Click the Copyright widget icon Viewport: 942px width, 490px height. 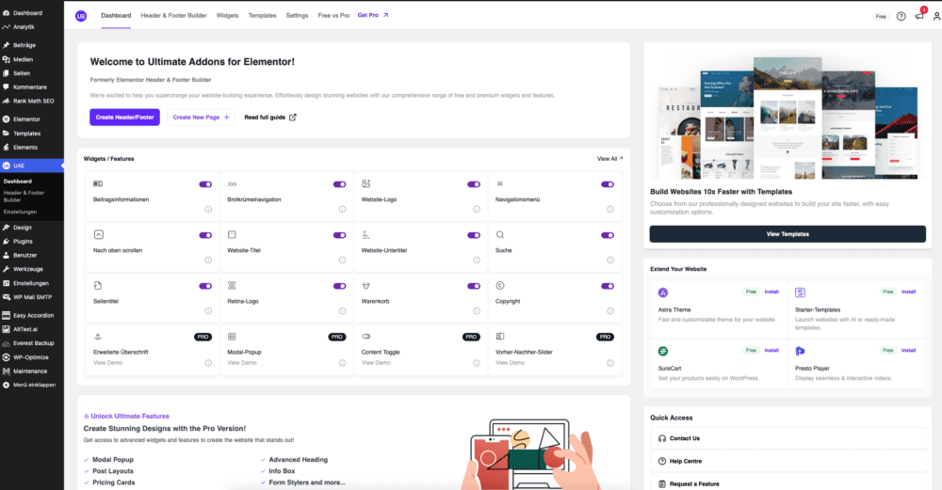pyautogui.click(x=500, y=286)
